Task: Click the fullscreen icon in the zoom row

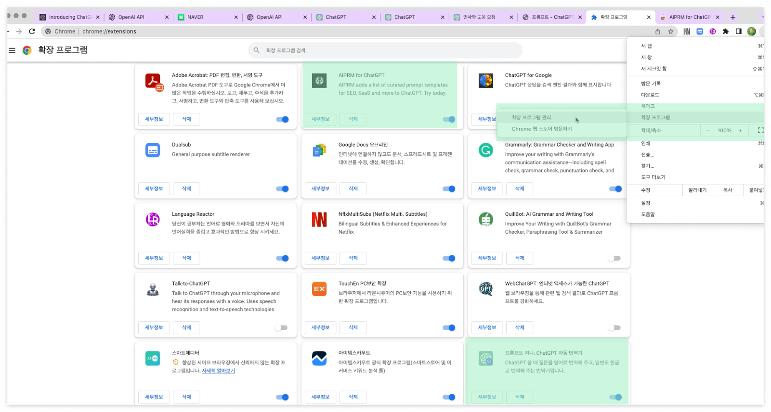Action: point(760,130)
